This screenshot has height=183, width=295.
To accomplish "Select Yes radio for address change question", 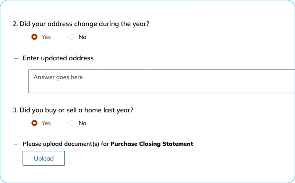I will pos(34,37).
